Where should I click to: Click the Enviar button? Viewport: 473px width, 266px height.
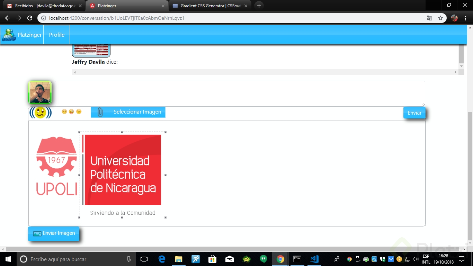click(x=414, y=113)
